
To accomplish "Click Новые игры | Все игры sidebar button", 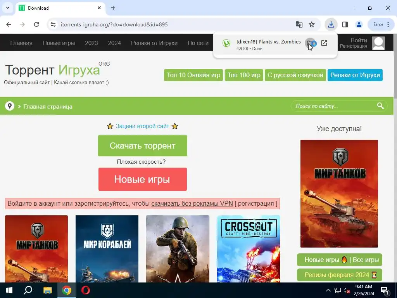I will pos(340,260).
